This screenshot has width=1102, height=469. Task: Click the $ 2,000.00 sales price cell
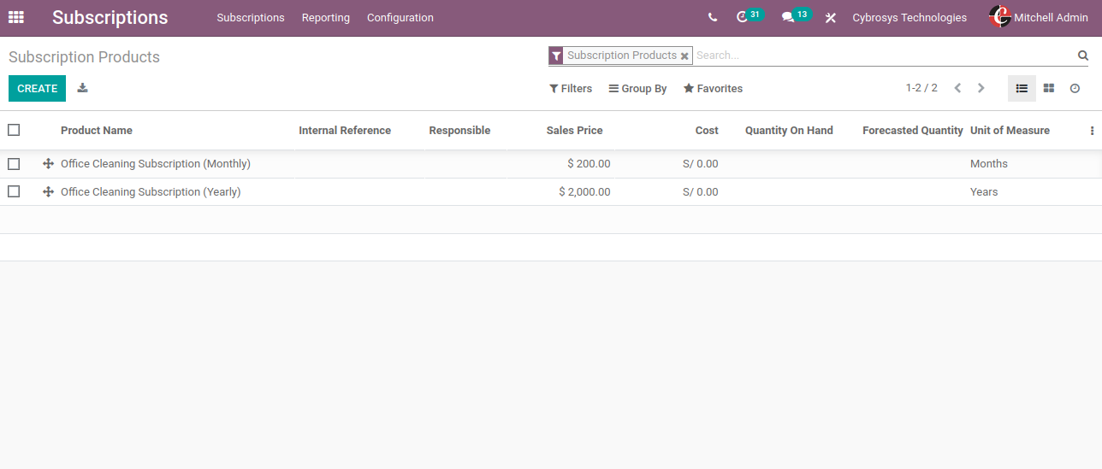click(584, 192)
